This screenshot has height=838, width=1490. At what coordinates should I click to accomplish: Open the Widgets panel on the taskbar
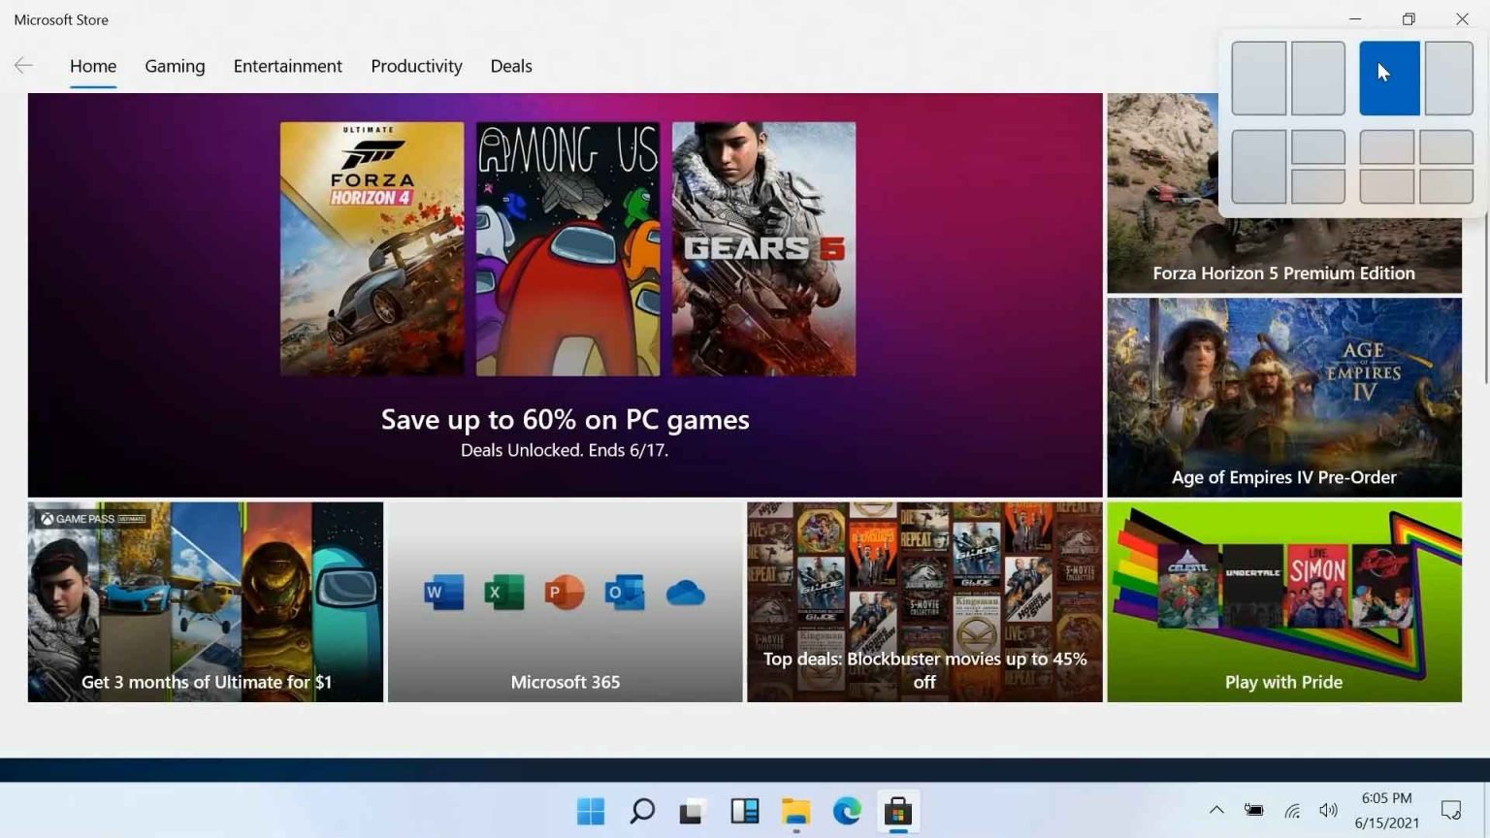pos(744,811)
